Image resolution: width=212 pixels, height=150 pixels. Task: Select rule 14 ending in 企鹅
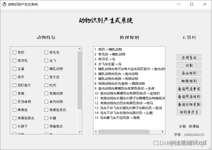pyautogui.click(x=129, y=113)
